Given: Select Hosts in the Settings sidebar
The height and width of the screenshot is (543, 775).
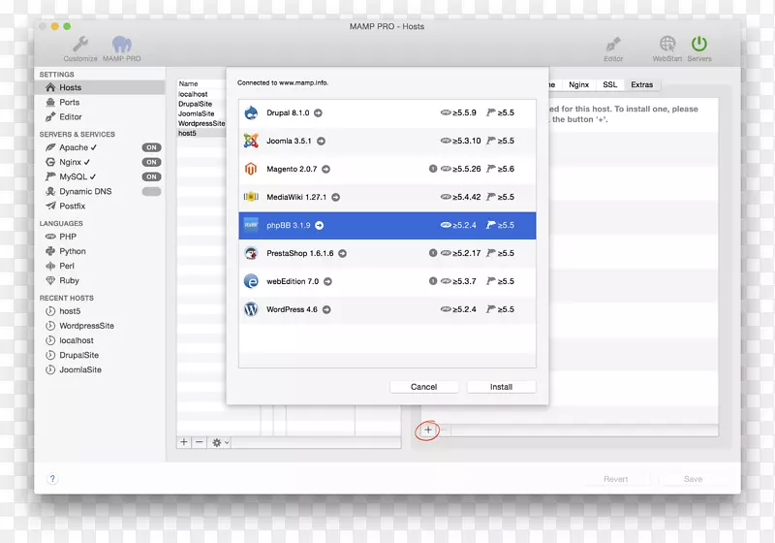Looking at the screenshot, I should [100, 87].
